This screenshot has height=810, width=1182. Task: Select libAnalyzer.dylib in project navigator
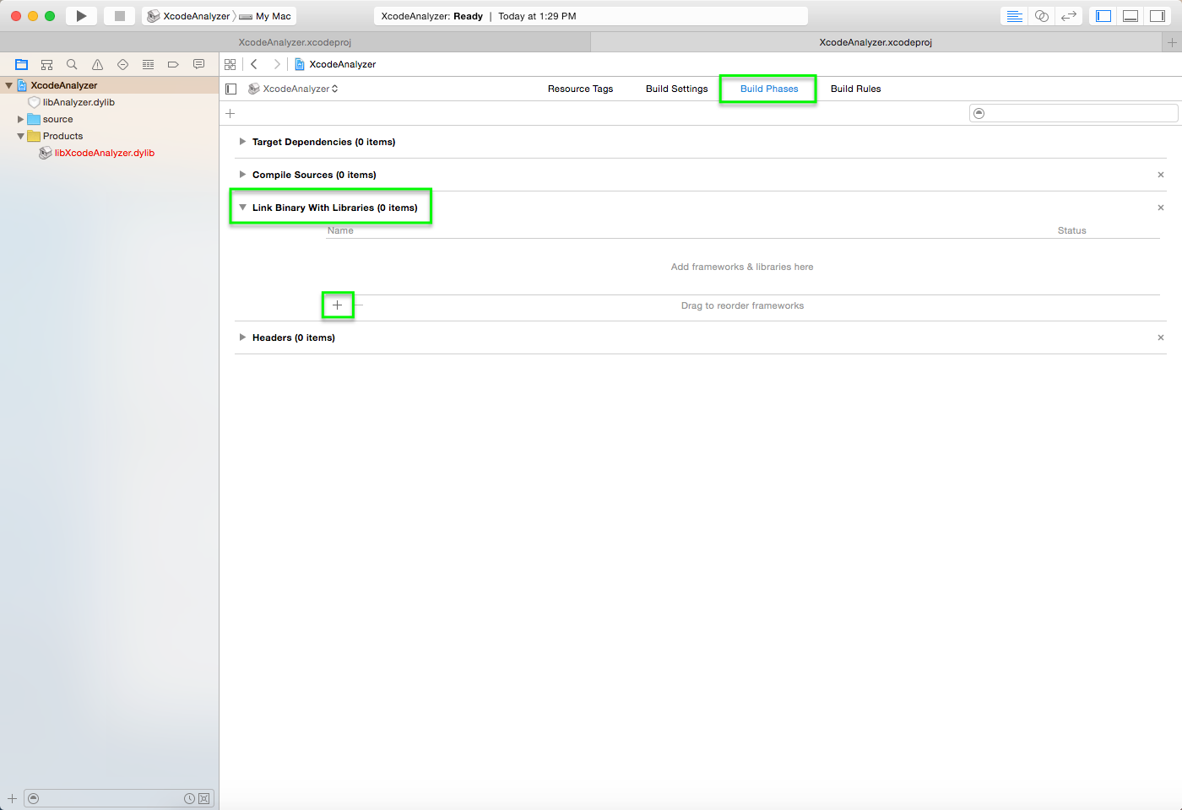[x=79, y=102]
